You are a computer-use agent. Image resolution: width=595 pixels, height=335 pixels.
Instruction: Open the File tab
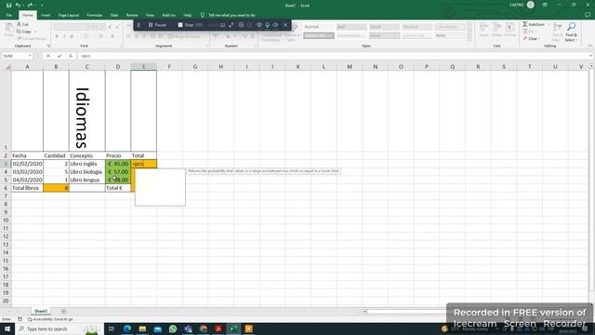(x=8, y=15)
